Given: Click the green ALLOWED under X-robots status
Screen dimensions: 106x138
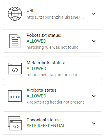Looking at the screenshot, I should point(37,96).
